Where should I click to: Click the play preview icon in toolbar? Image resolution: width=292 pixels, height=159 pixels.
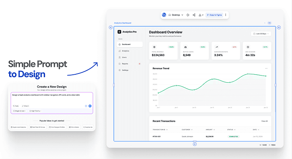tap(188, 15)
